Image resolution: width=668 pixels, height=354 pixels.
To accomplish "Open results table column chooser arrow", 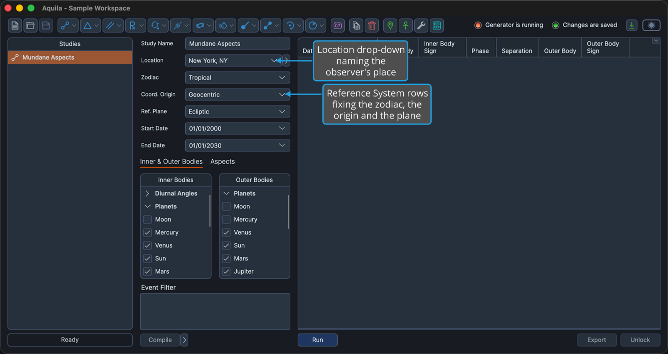I will [x=656, y=41].
